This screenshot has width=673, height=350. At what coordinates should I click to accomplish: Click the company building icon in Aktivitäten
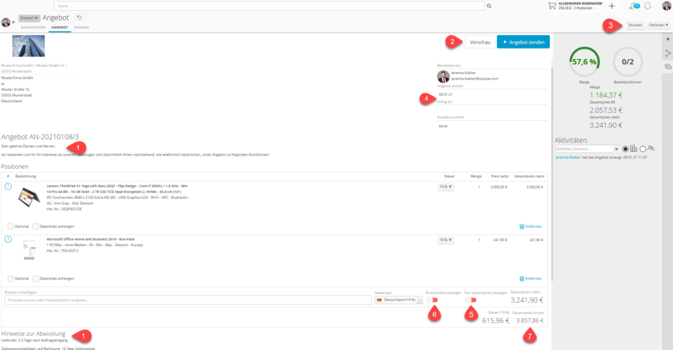634,148
